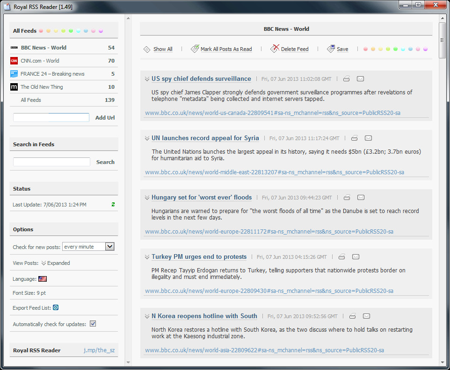
Task: Email the 'UN launches record appeal for Syria' post
Action: (x=368, y=138)
